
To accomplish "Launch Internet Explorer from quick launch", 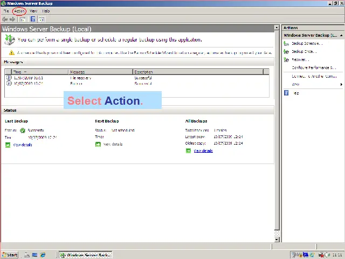I will [x=43, y=255].
